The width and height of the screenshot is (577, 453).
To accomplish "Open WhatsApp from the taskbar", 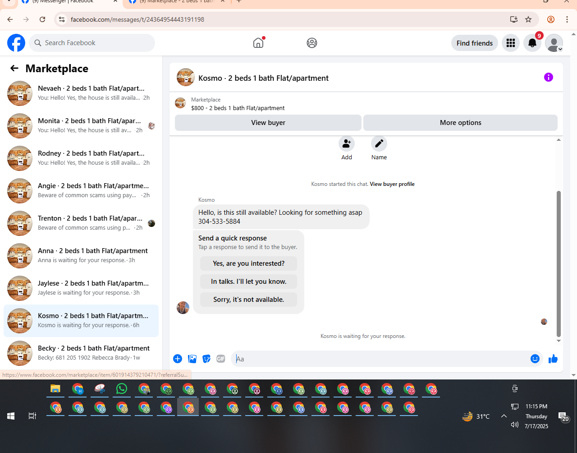I will pos(122,388).
